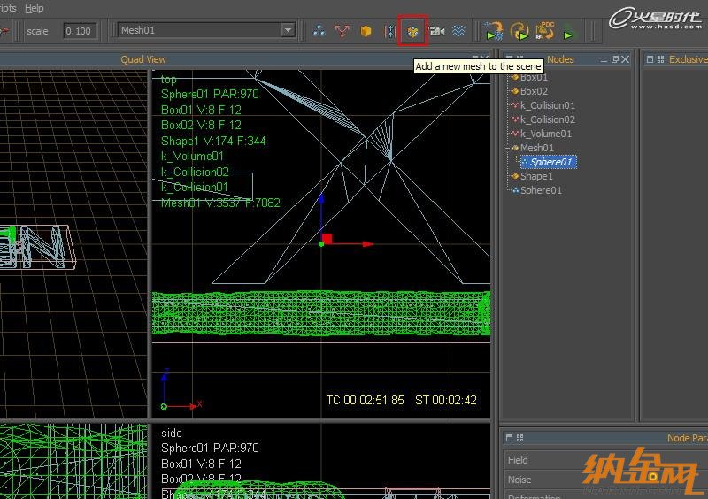Viewport: 708px width, 499px height.
Task: Click the blue waves RealWave icon
Action: click(458, 31)
